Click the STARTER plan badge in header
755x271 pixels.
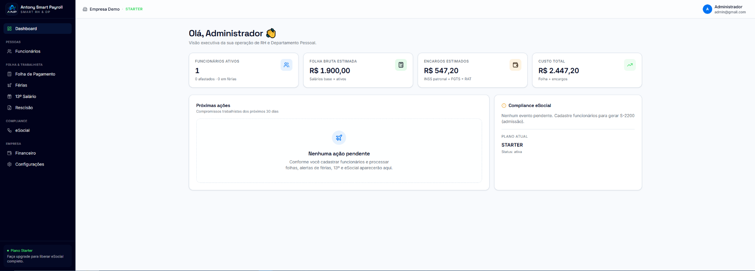pos(134,9)
